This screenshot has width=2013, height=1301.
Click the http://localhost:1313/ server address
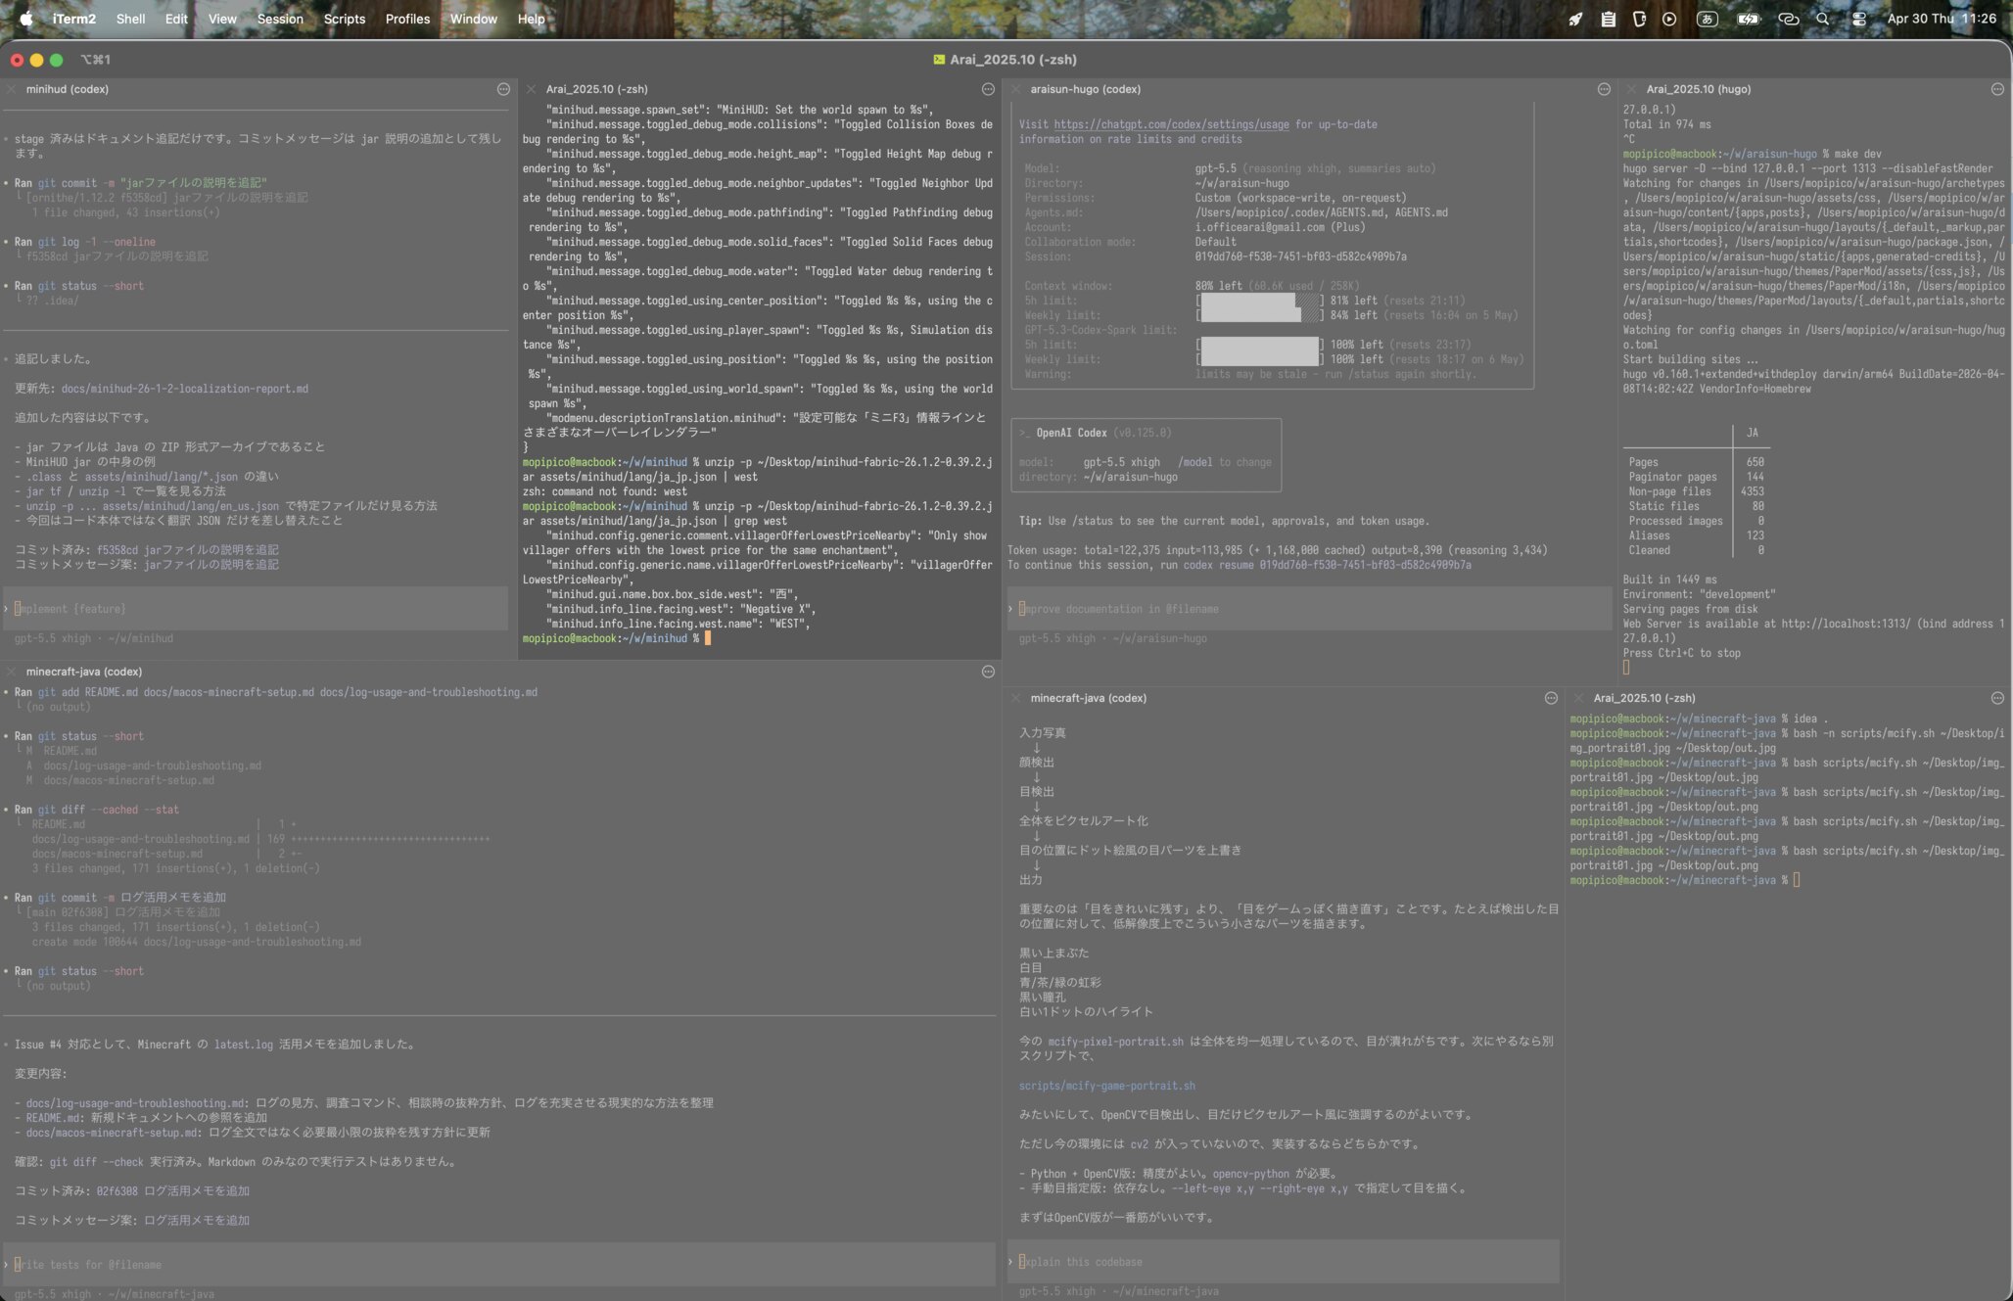coord(1846,624)
